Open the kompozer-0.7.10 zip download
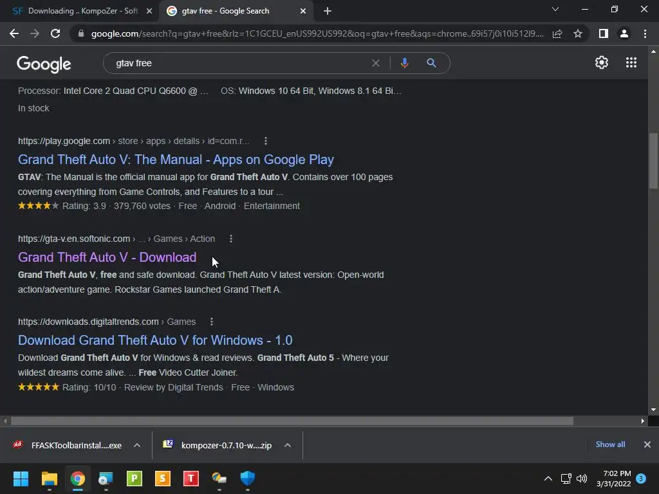659x494 pixels. coord(218,445)
